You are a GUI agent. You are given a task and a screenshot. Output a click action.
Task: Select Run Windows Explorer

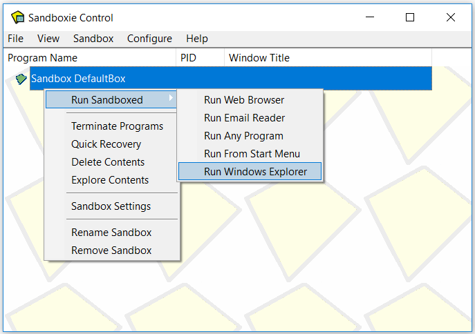(250, 172)
